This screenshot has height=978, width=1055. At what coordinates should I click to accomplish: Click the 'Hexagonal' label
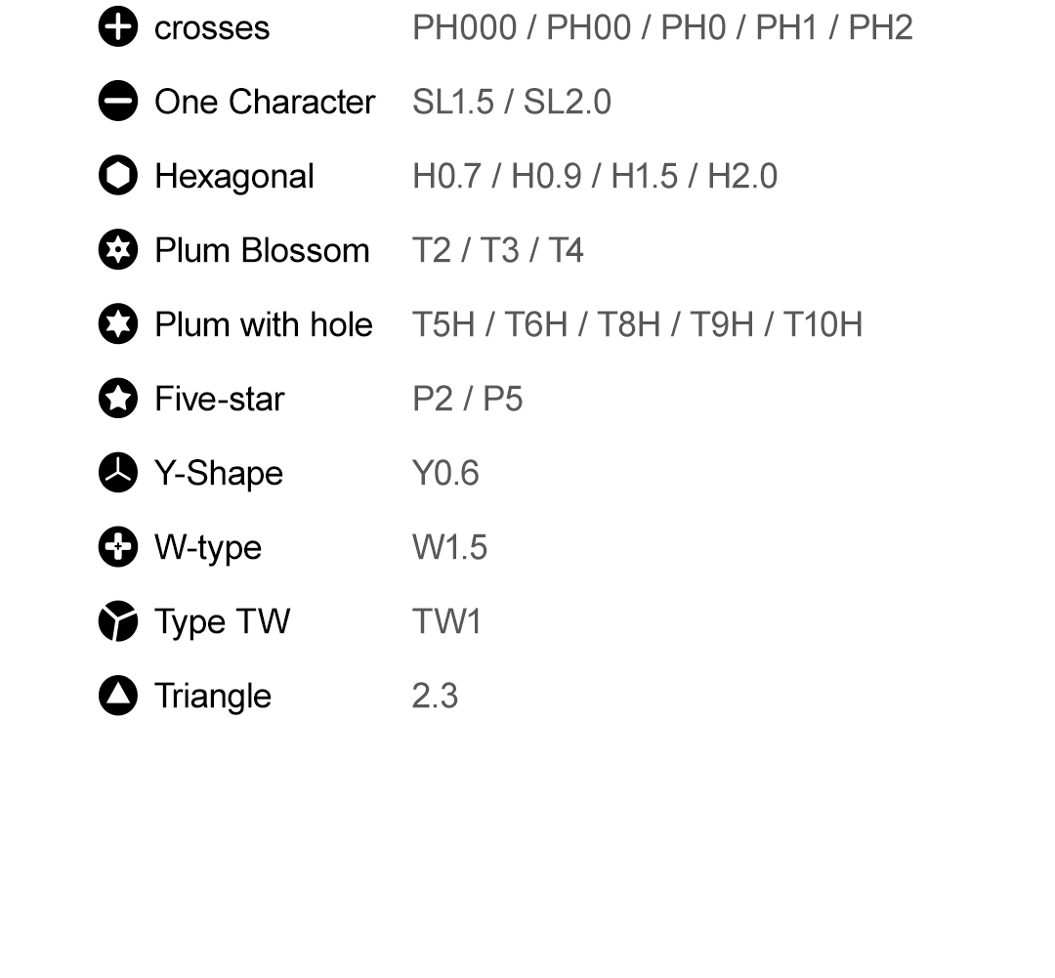pyautogui.click(x=234, y=177)
